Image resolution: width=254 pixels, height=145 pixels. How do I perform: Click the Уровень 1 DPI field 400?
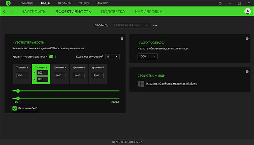pyautogui.click(x=22, y=75)
